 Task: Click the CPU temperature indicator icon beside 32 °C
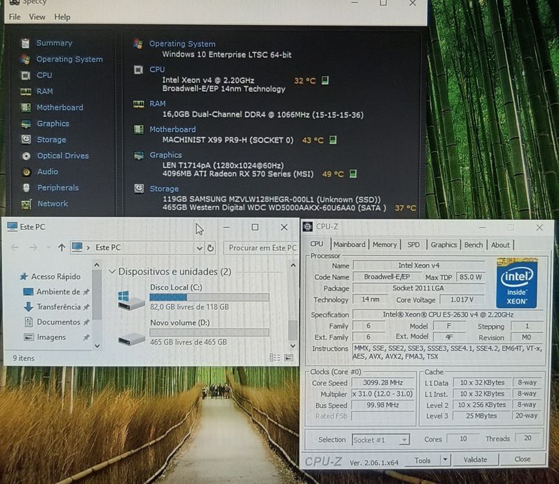pos(324,80)
